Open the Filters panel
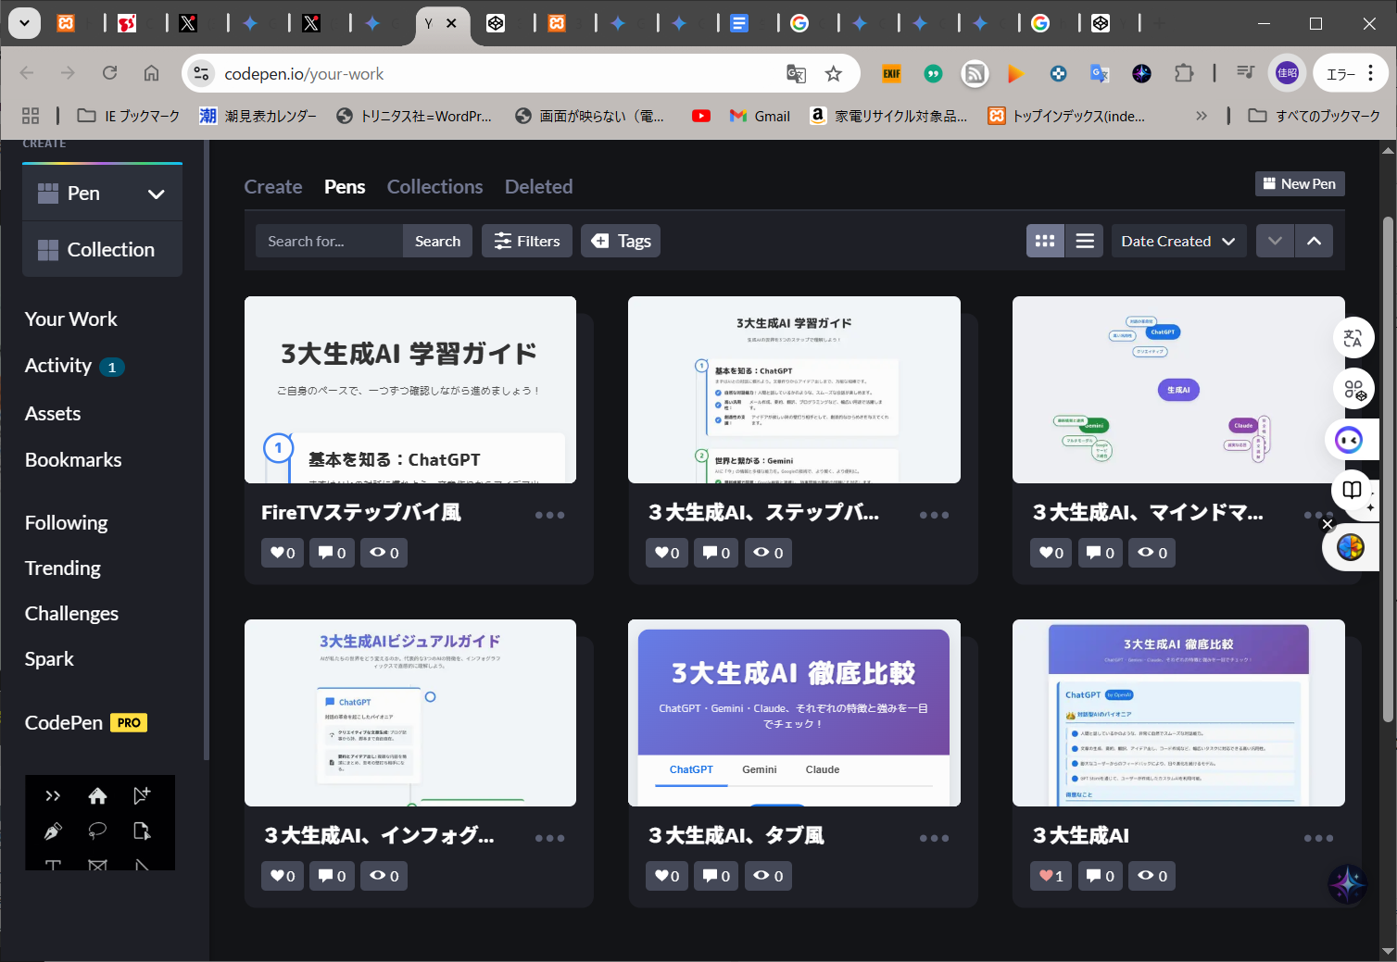 [527, 241]
